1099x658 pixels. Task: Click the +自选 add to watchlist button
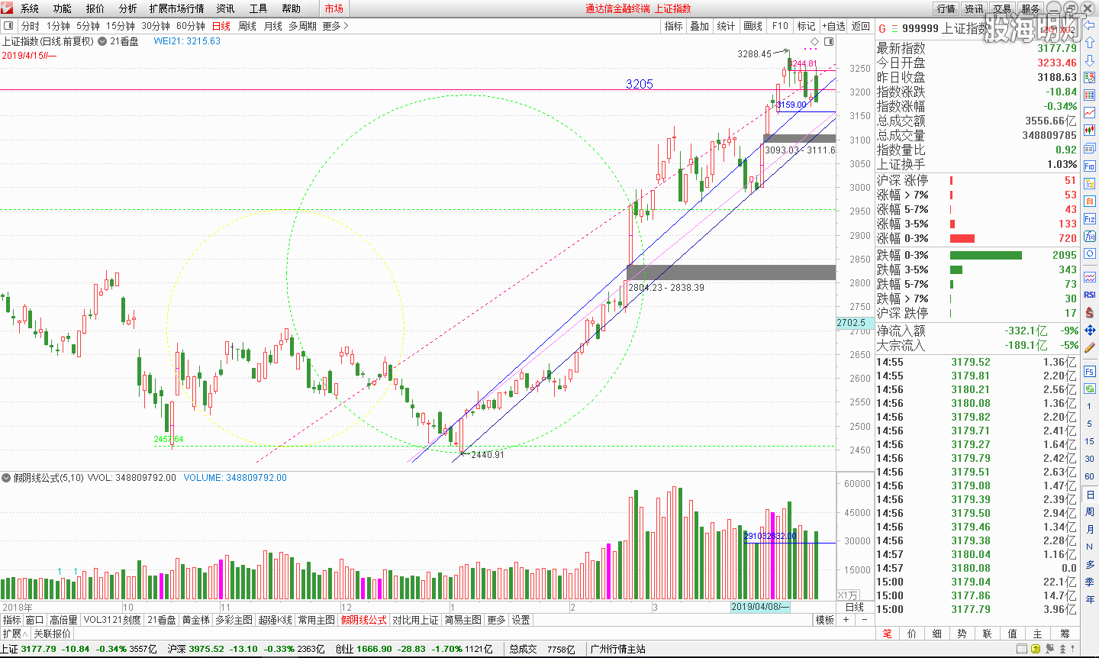point(834,26)
